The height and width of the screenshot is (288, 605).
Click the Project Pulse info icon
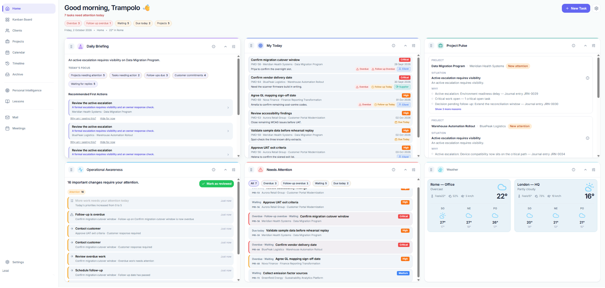[573, 46]
